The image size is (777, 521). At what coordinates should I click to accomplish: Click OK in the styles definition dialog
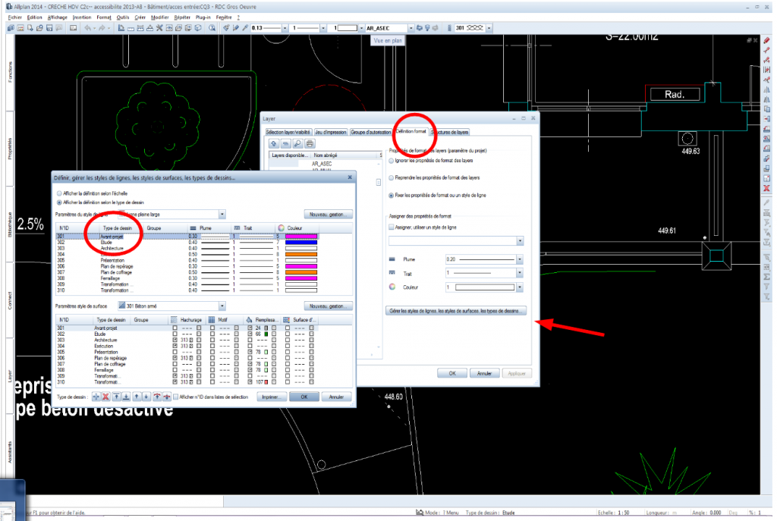(304, 397)
